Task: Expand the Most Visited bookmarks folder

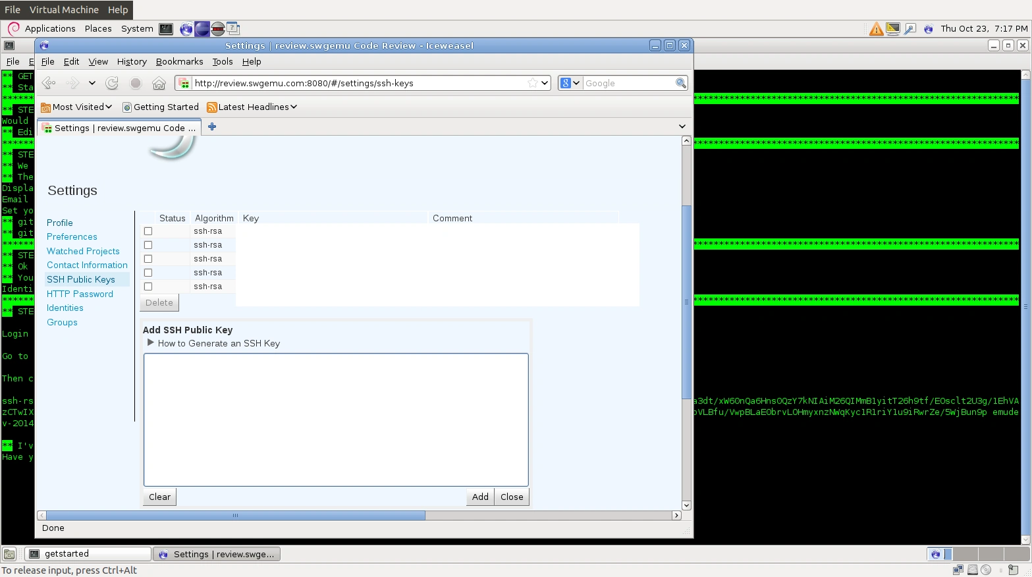Action: tap(76, 107)
